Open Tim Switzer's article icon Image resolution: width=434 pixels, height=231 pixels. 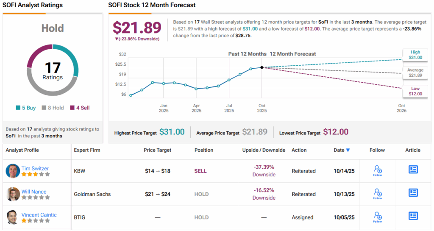point(413,170)
